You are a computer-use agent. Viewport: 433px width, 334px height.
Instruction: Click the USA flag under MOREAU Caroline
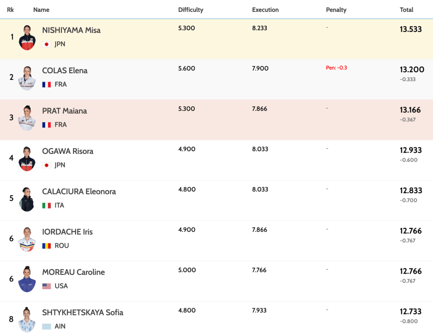pyautogui.click(x=47, y=286)
